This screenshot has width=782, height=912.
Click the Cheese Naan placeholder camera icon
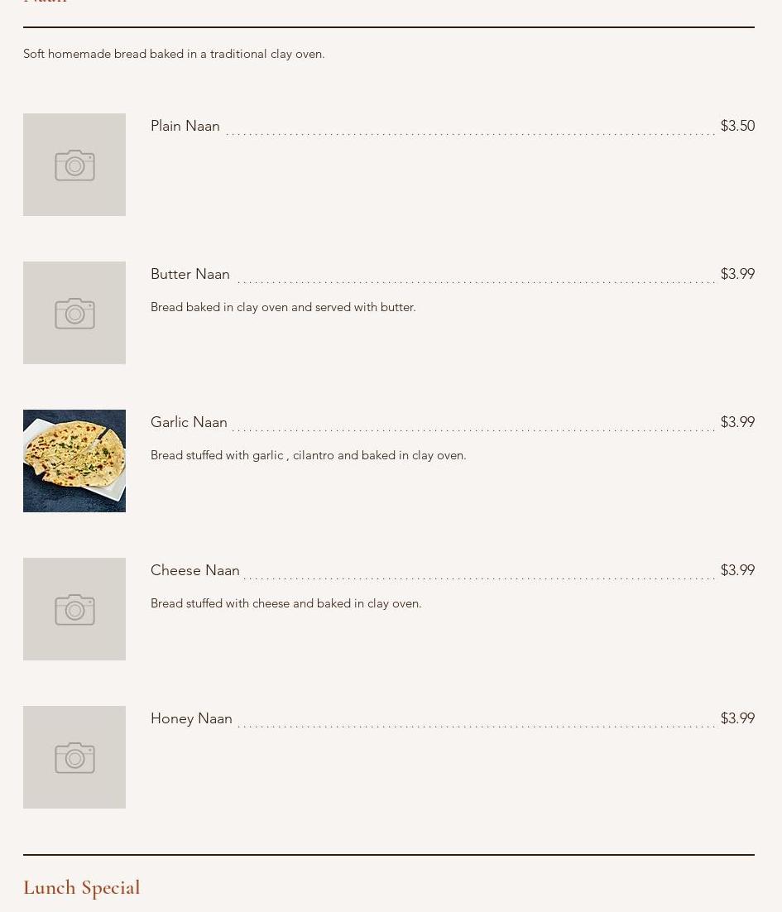[x=74, y=609]
